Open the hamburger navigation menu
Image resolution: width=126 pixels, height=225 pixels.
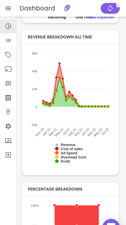[x=8, y=8]
